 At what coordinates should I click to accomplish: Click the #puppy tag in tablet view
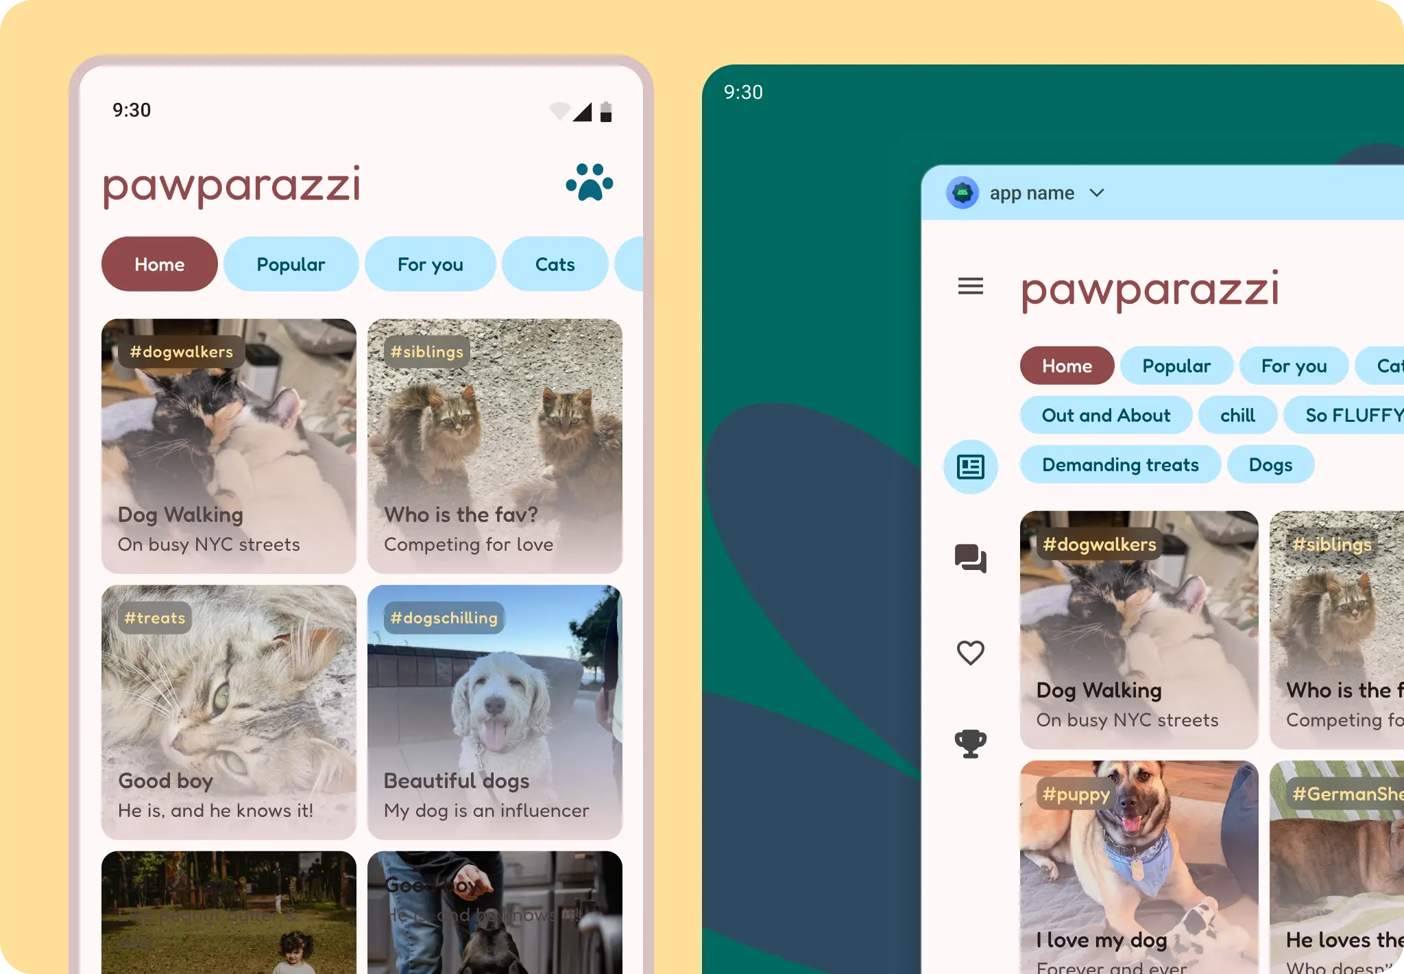pos(1076,794)
